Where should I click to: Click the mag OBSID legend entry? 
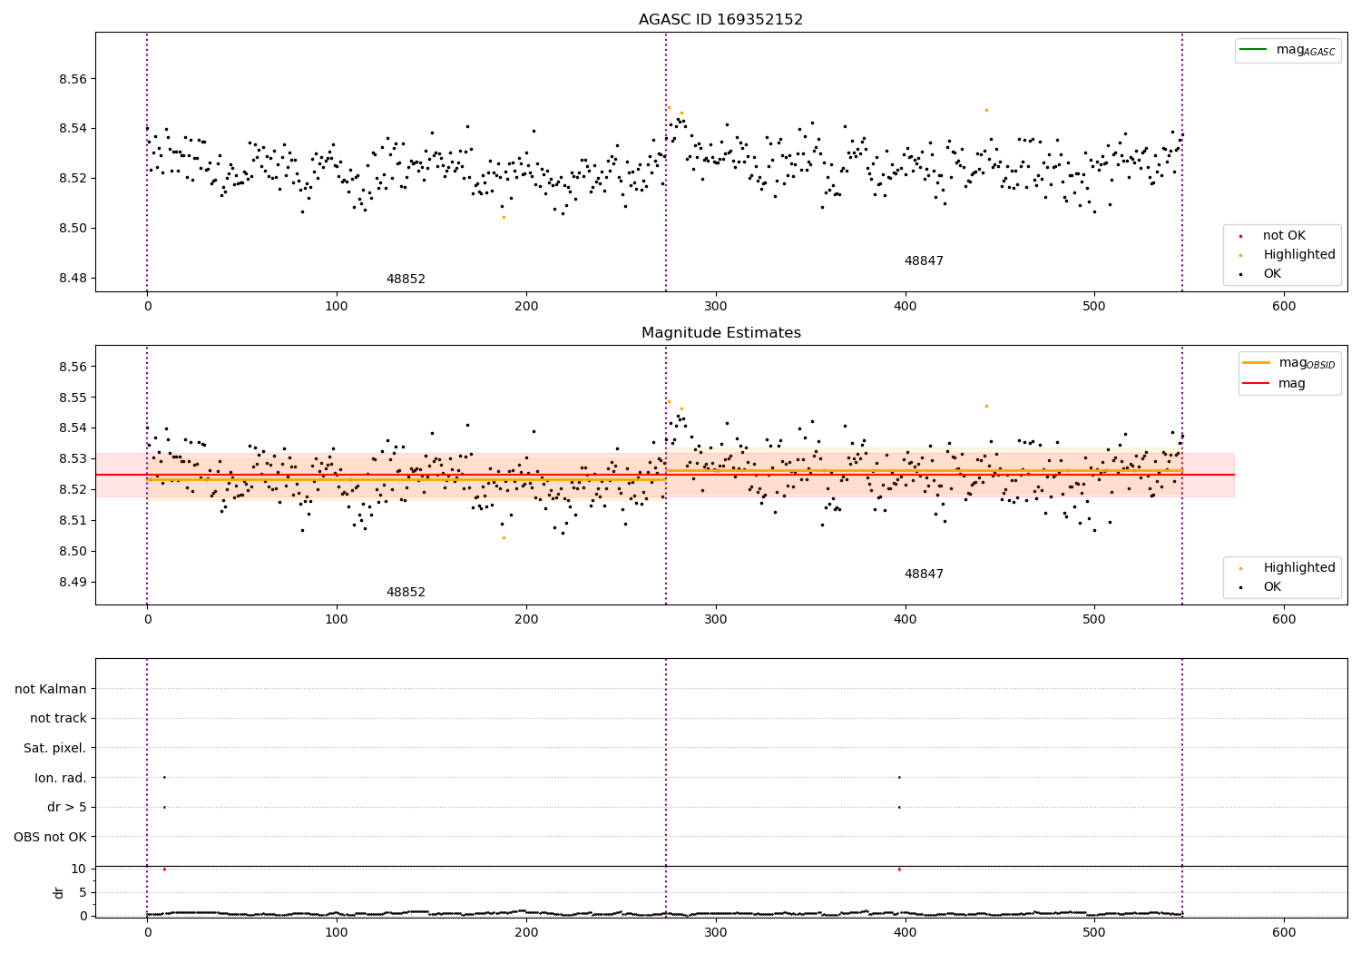[1288, 363]
